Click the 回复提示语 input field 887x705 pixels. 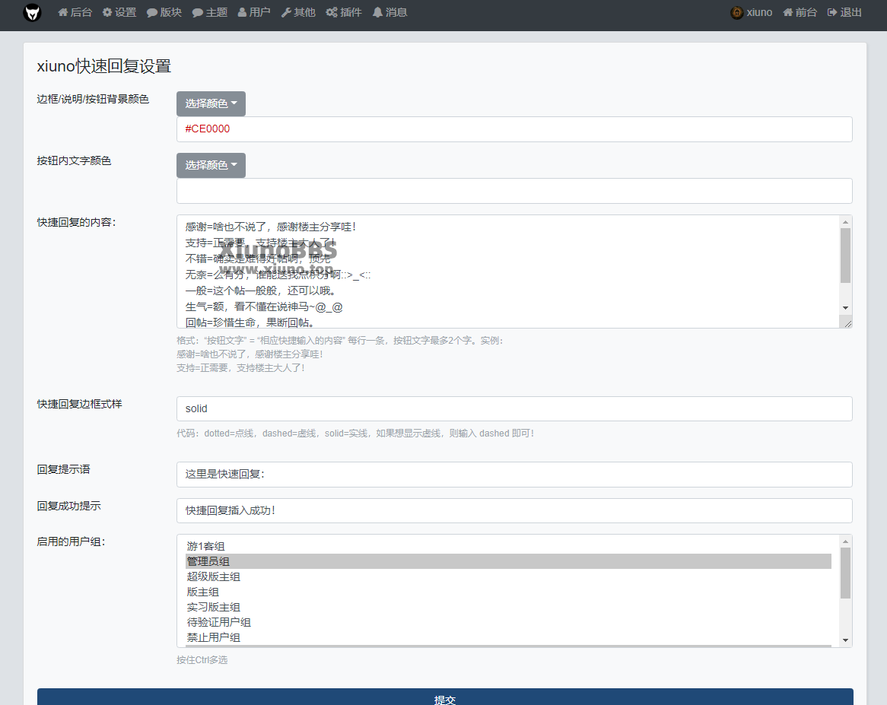514,475
